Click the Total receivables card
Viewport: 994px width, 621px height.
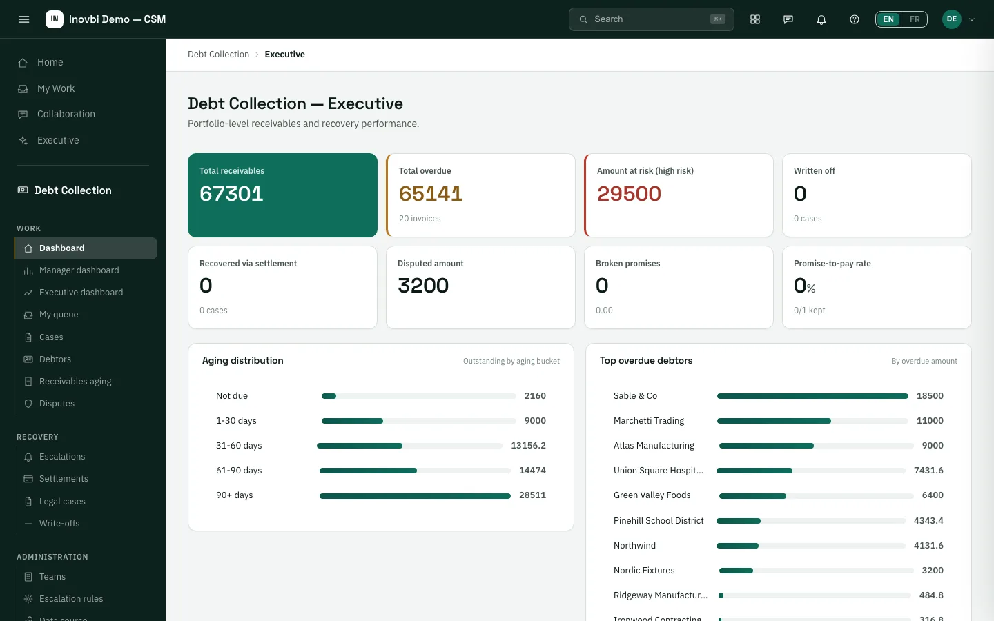[282, 195]
